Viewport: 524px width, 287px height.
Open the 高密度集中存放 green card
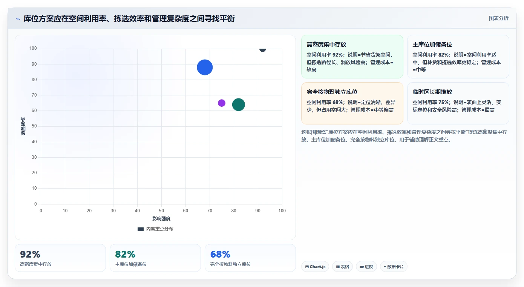352,57
